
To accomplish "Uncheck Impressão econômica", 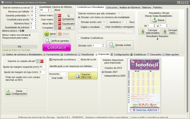I will pyautogui.click(x=50, y=59).
